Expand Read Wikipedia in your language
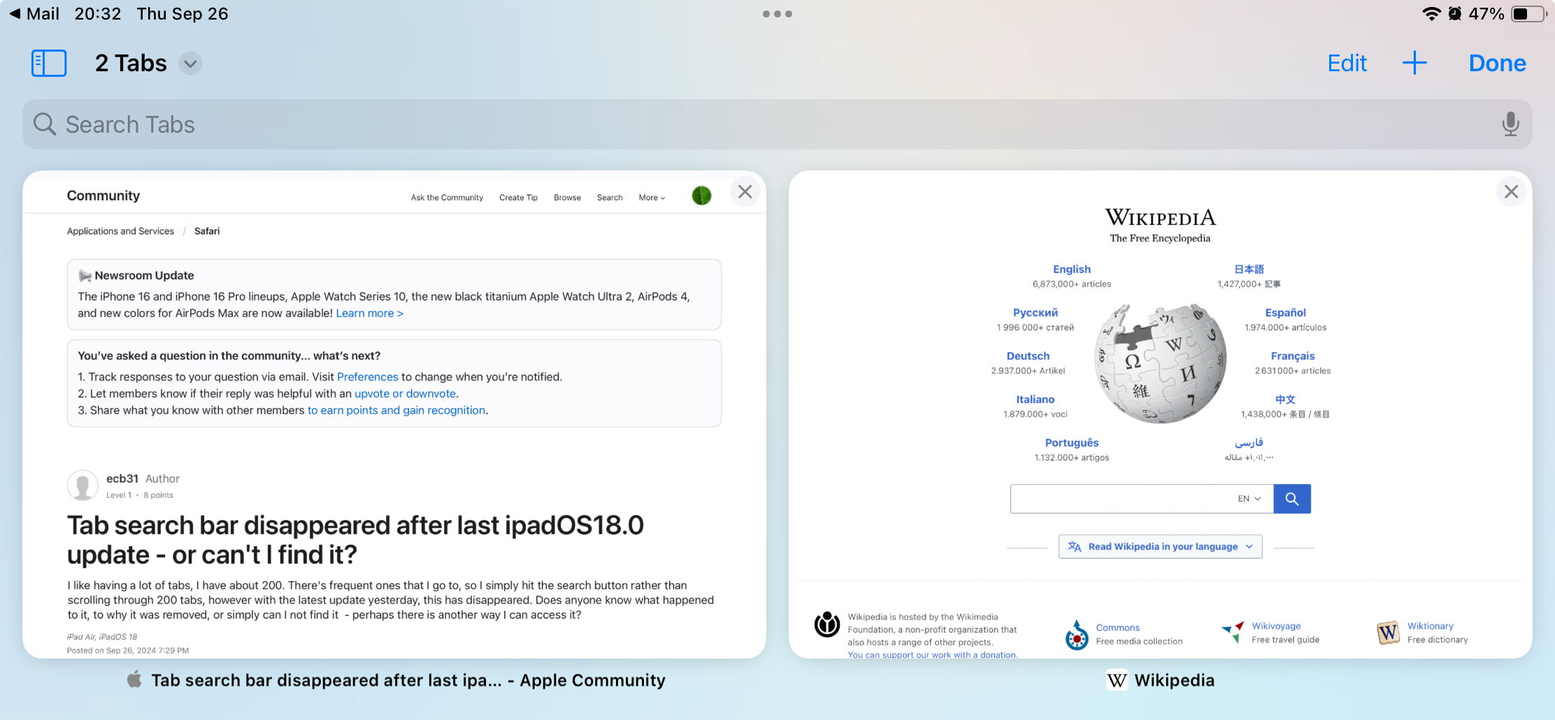Viewport: 1555px width, 720px height. (x=1159, y=546)
